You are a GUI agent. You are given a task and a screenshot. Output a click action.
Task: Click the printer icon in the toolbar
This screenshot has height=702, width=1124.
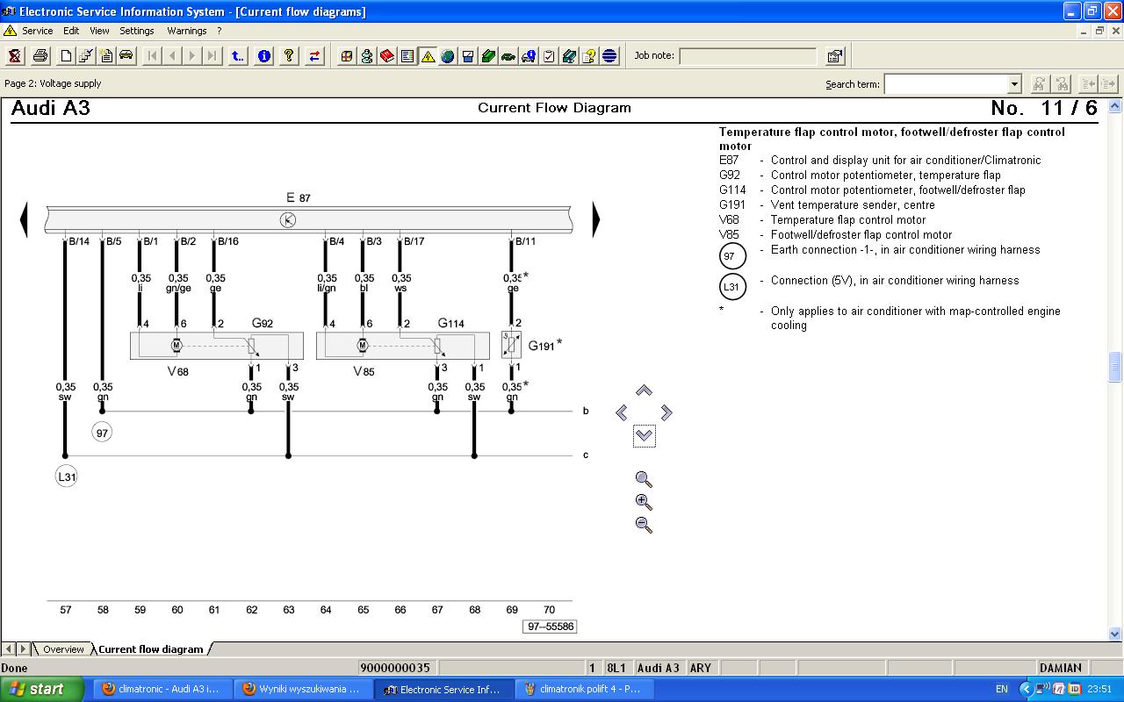(x=40, y=56)
